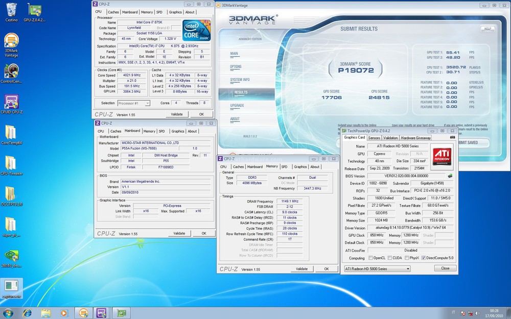Click the 3DMark score P19072

[356, 70]
